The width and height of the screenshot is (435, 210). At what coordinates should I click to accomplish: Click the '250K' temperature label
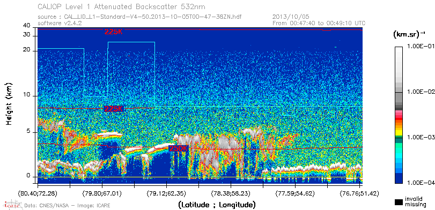(179, 148)
